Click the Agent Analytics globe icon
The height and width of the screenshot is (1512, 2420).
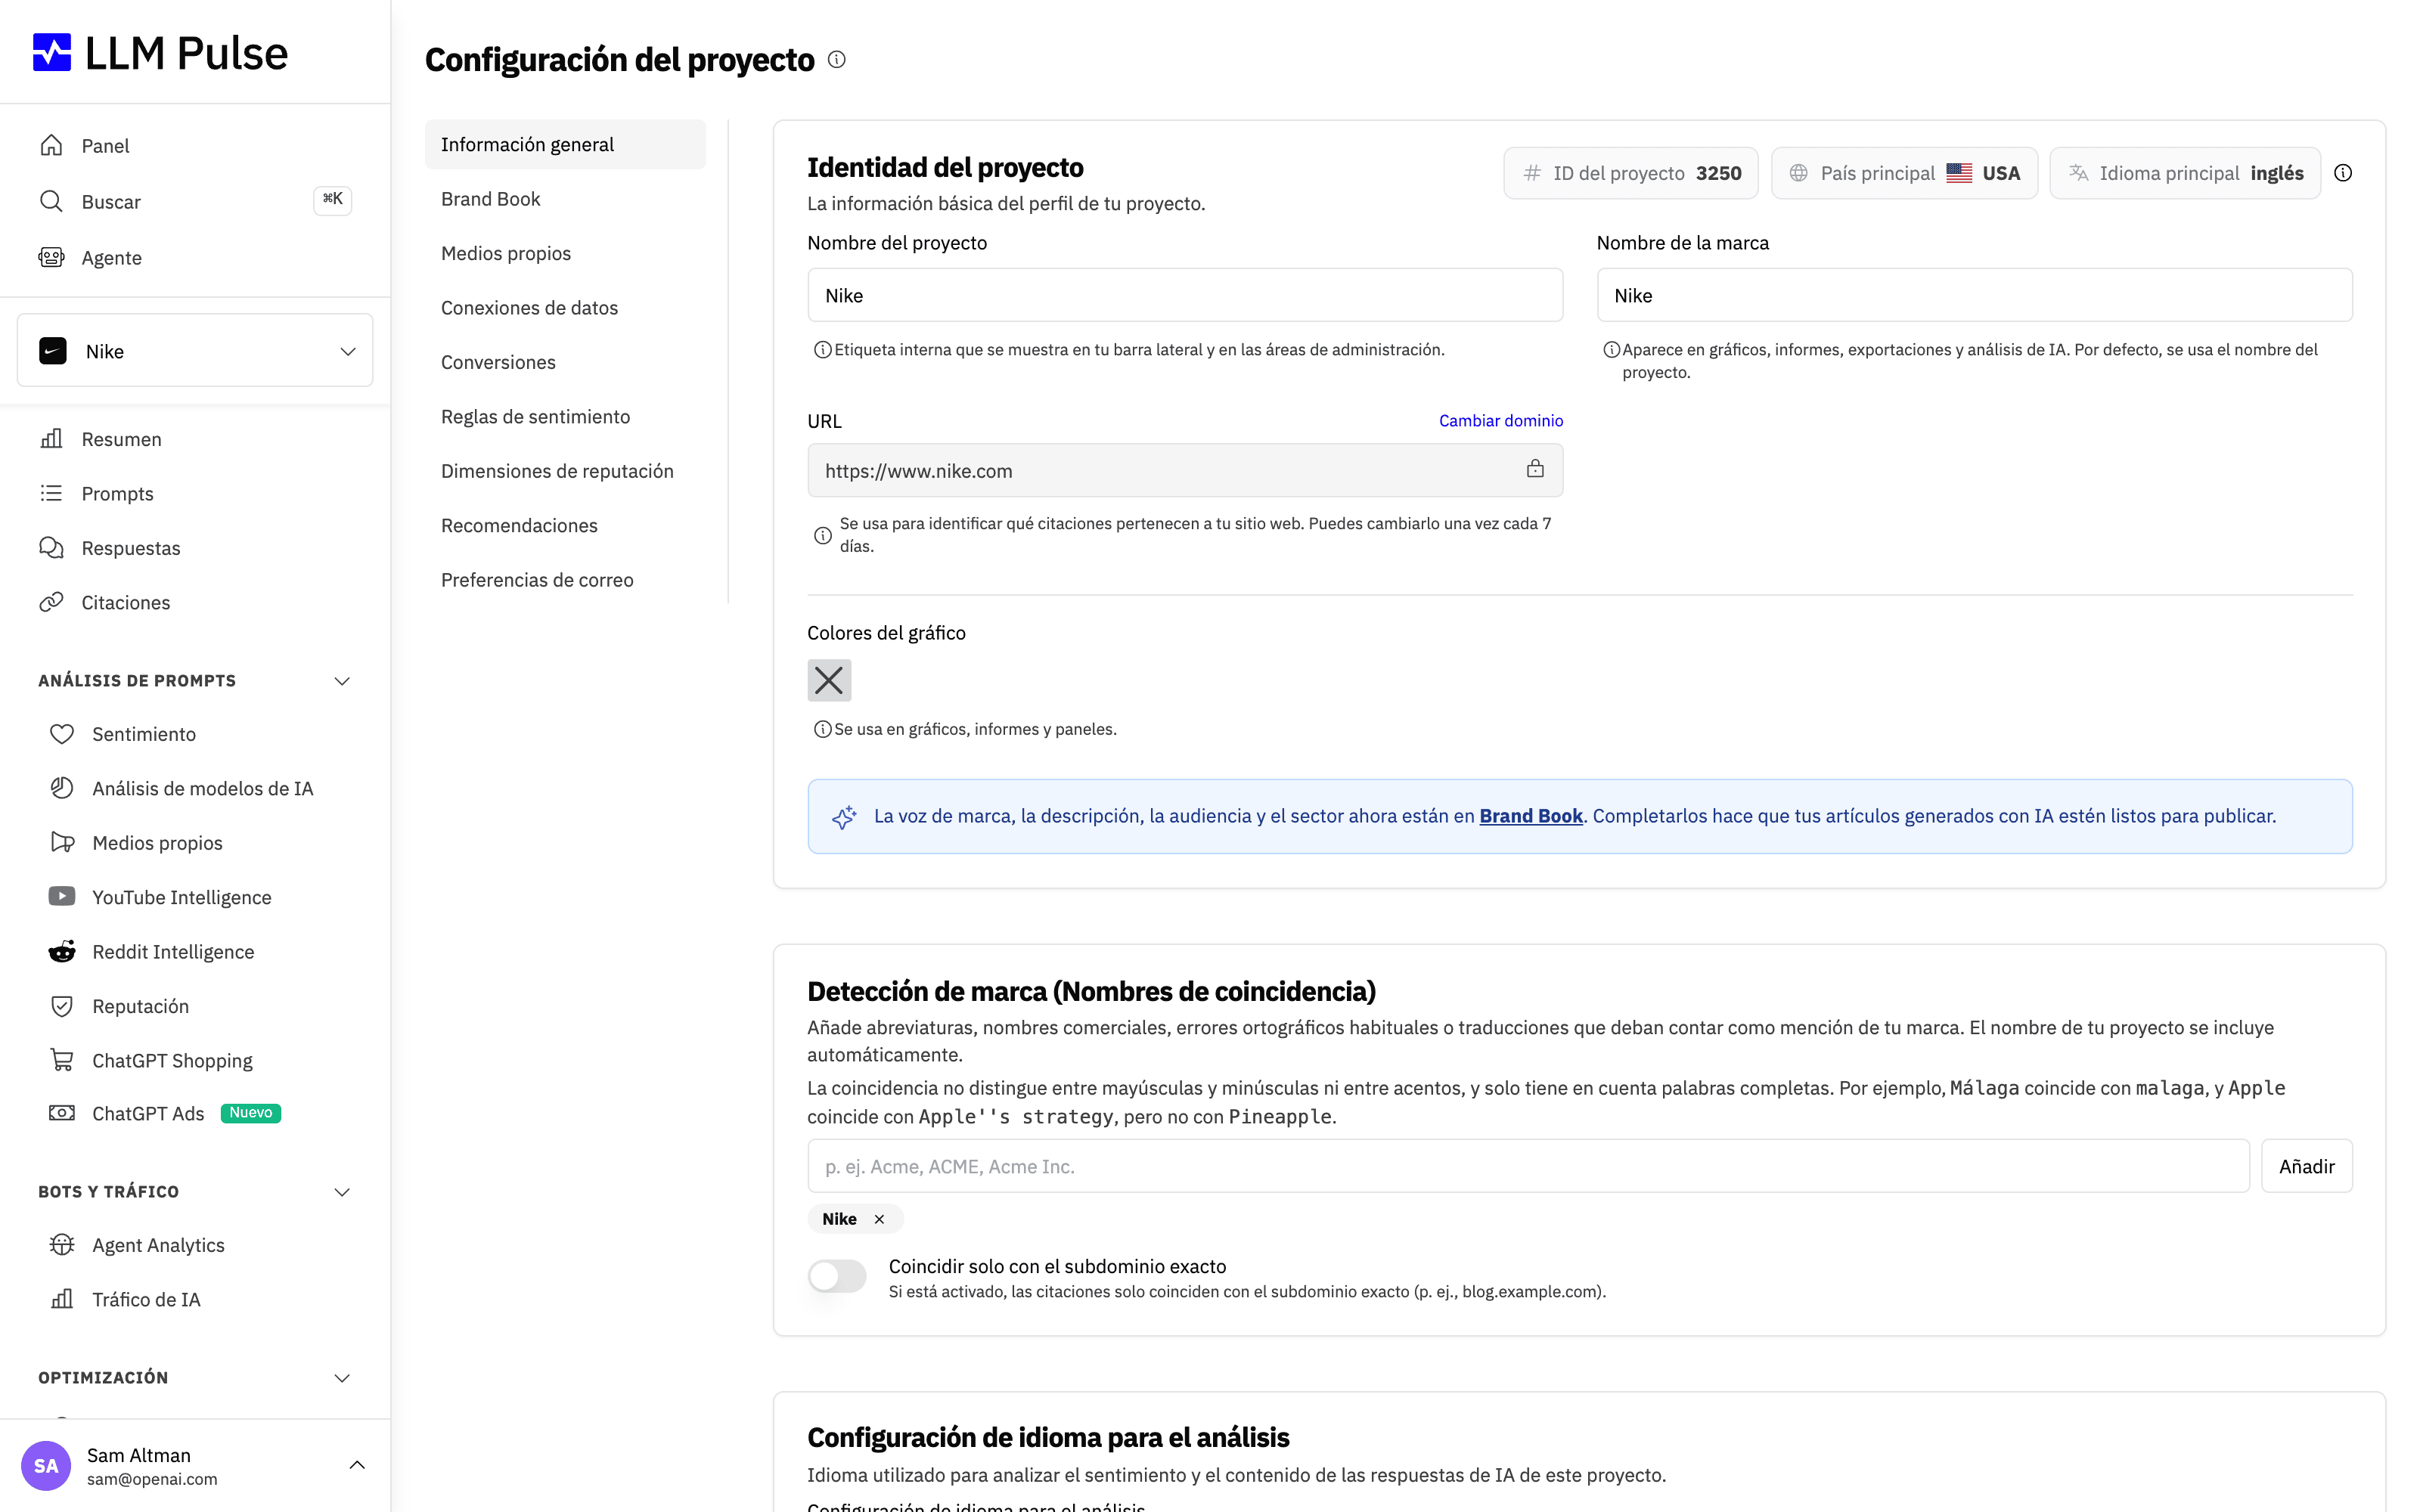click(62, 1244)
